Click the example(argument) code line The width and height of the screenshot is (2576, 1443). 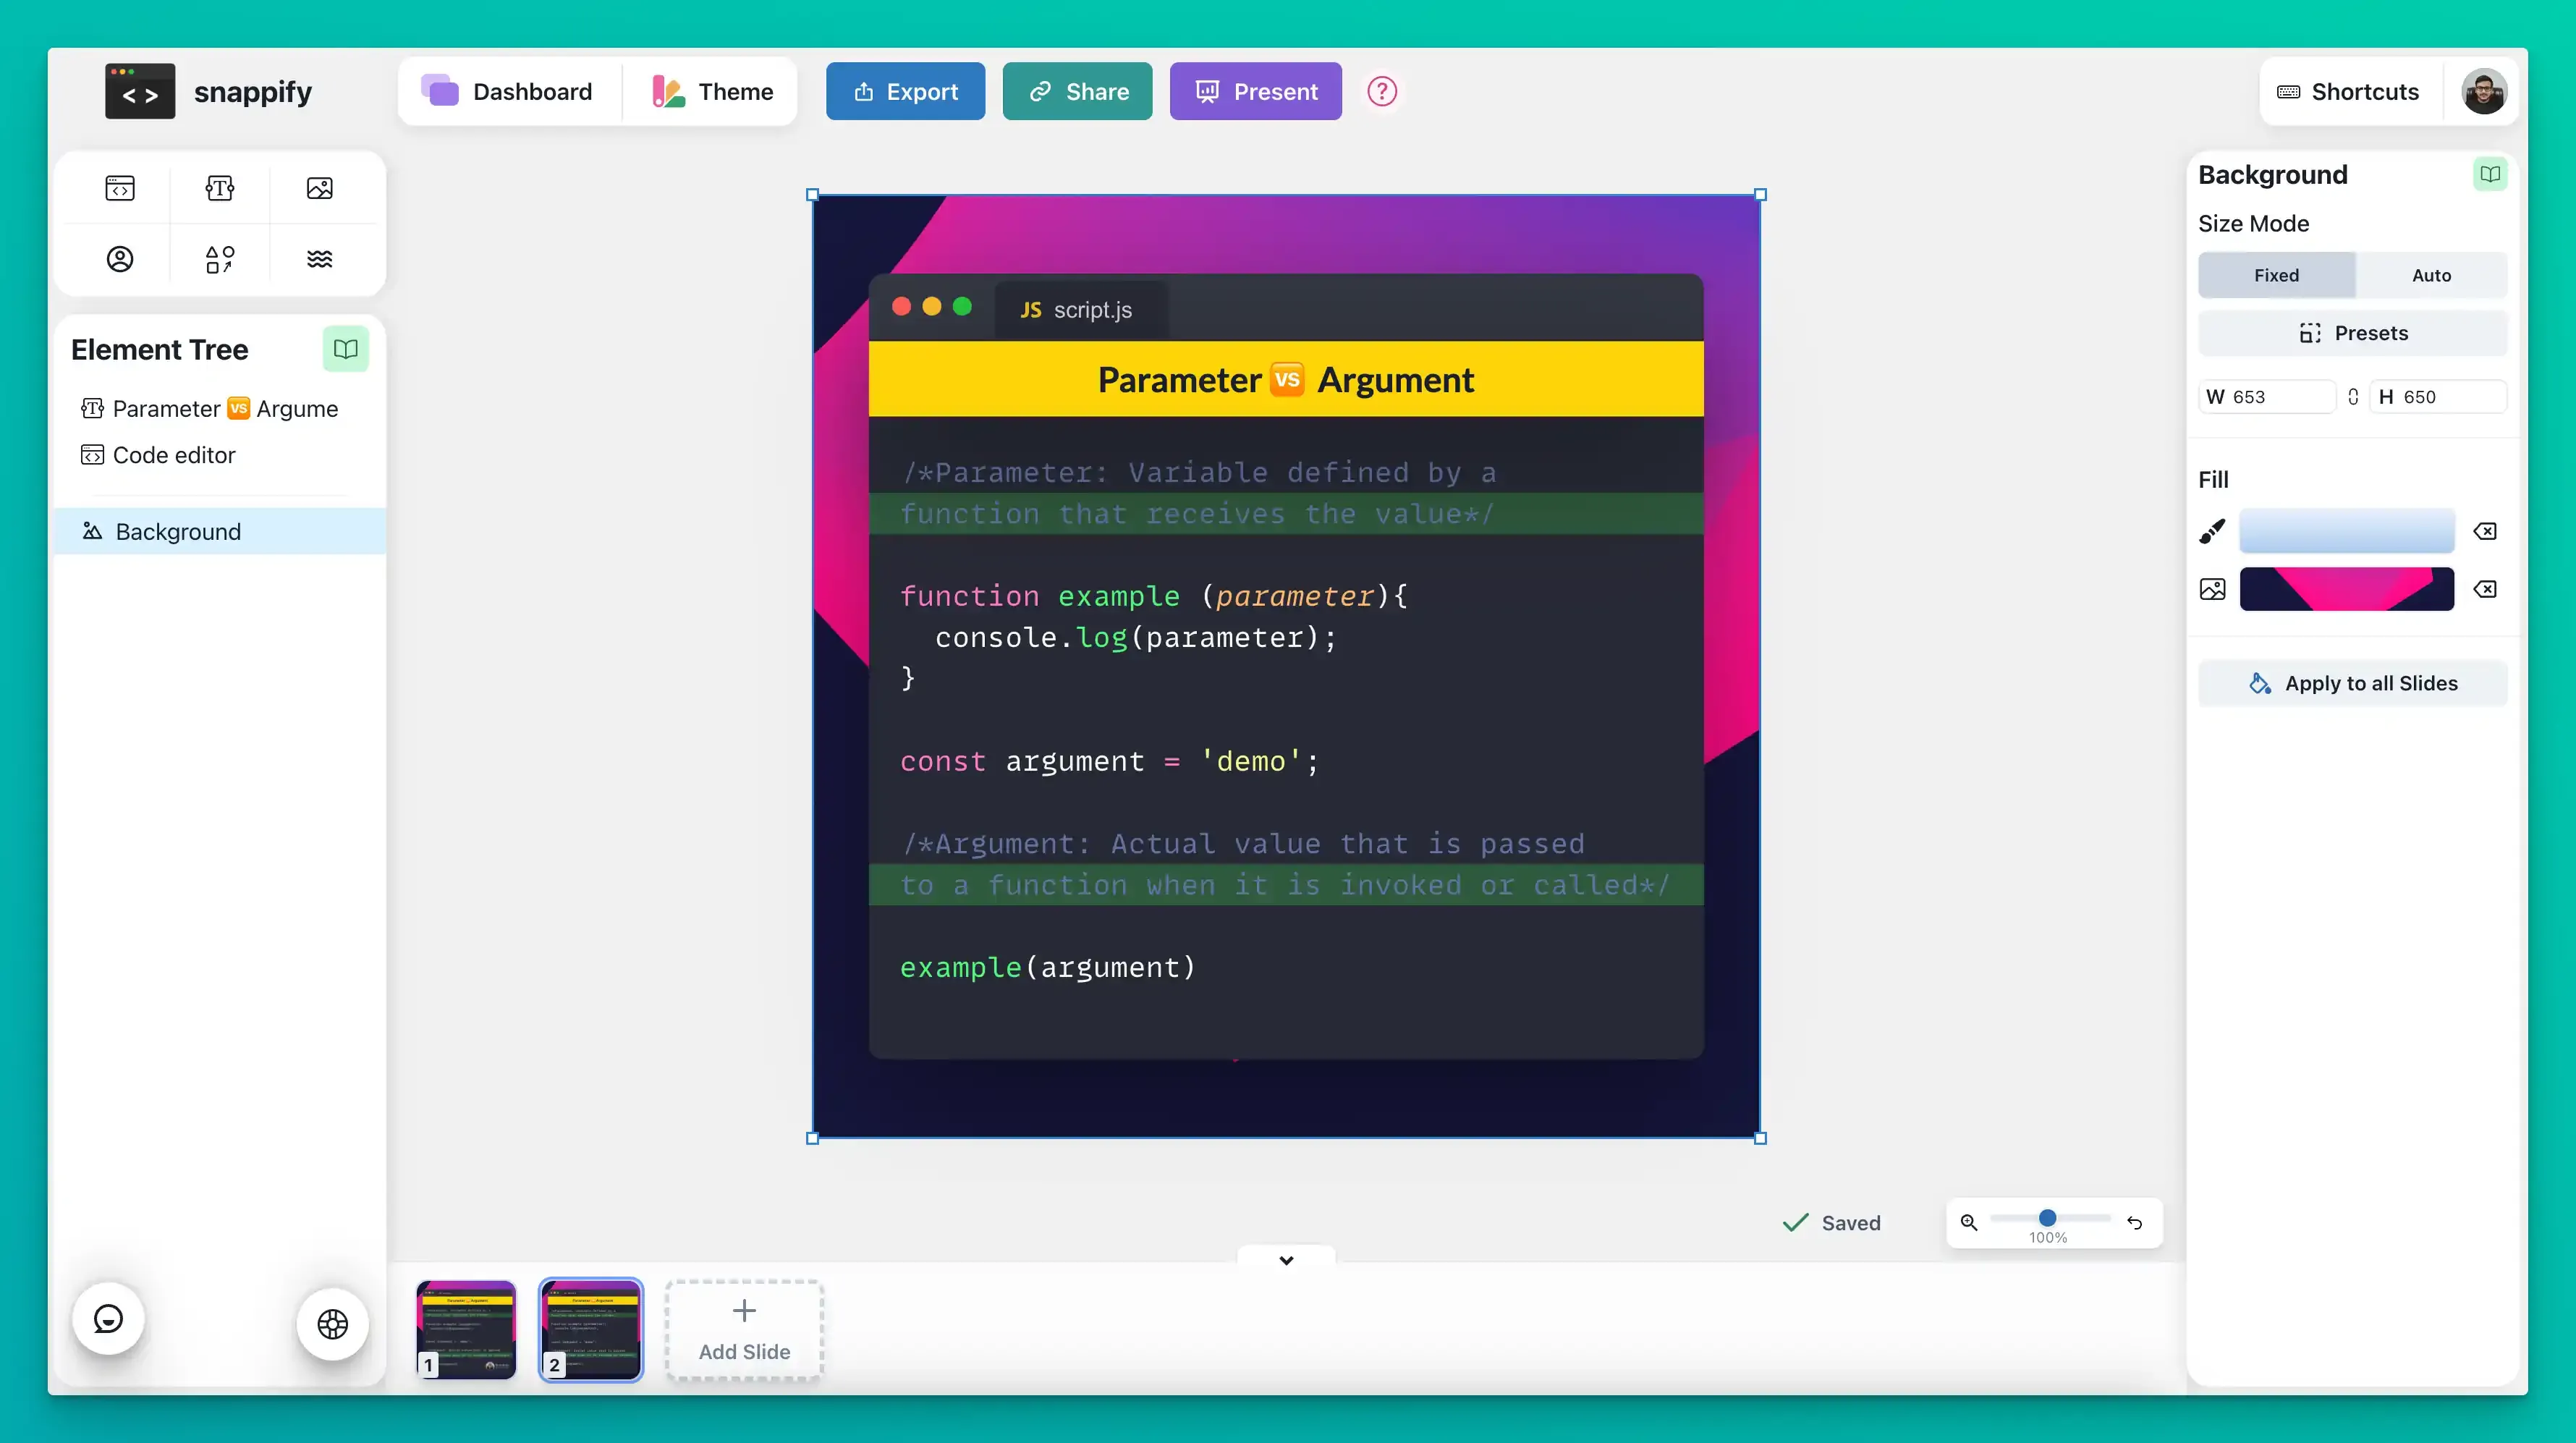pyautogui.click(x=1047, y=967)
